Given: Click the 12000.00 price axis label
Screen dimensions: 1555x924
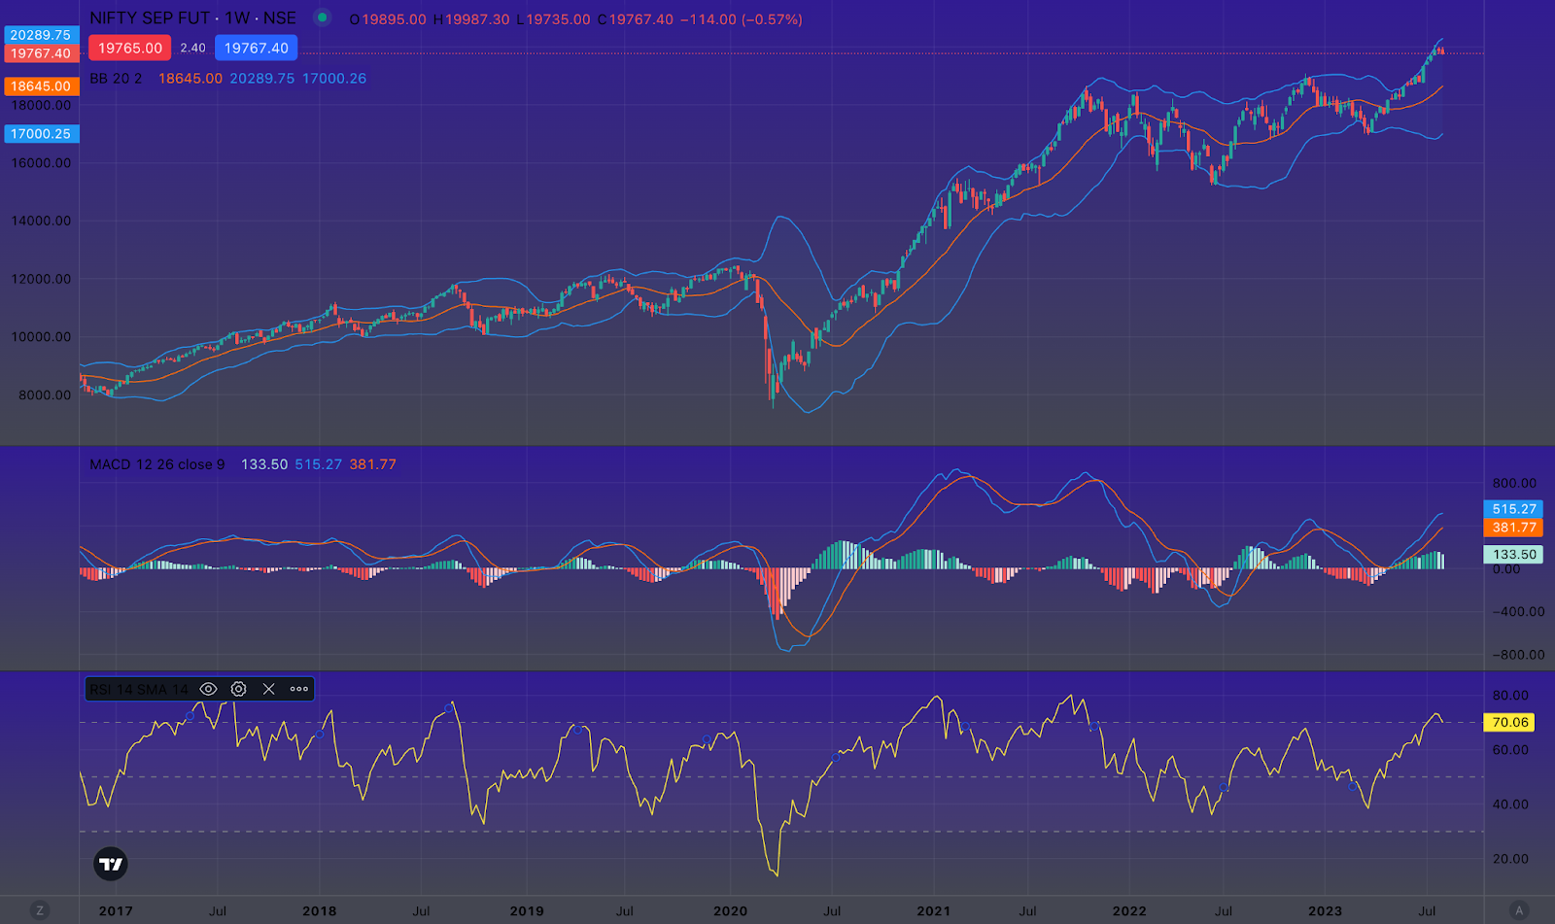Looking at the screenshot, I should tap(41, 279).
